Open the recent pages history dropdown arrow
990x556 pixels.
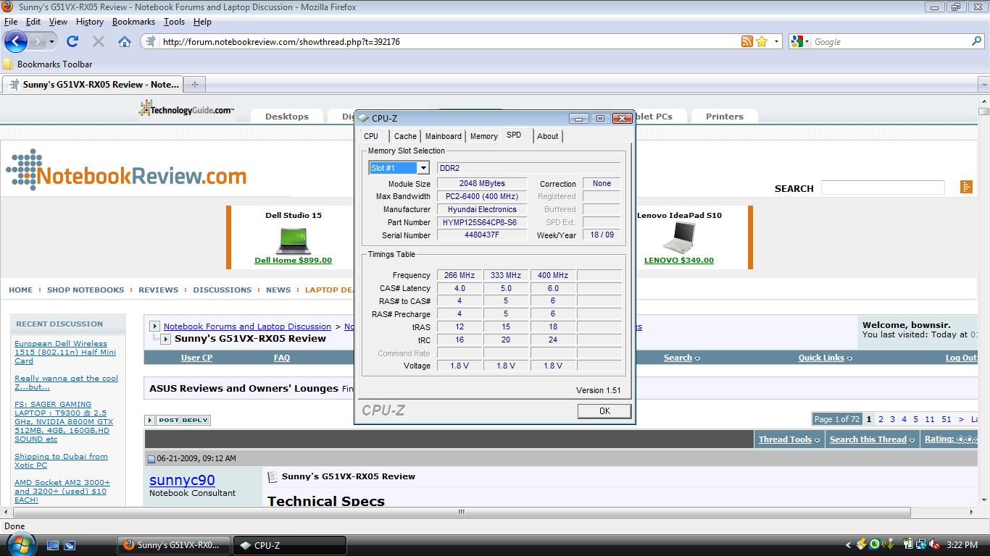[51, 41]
